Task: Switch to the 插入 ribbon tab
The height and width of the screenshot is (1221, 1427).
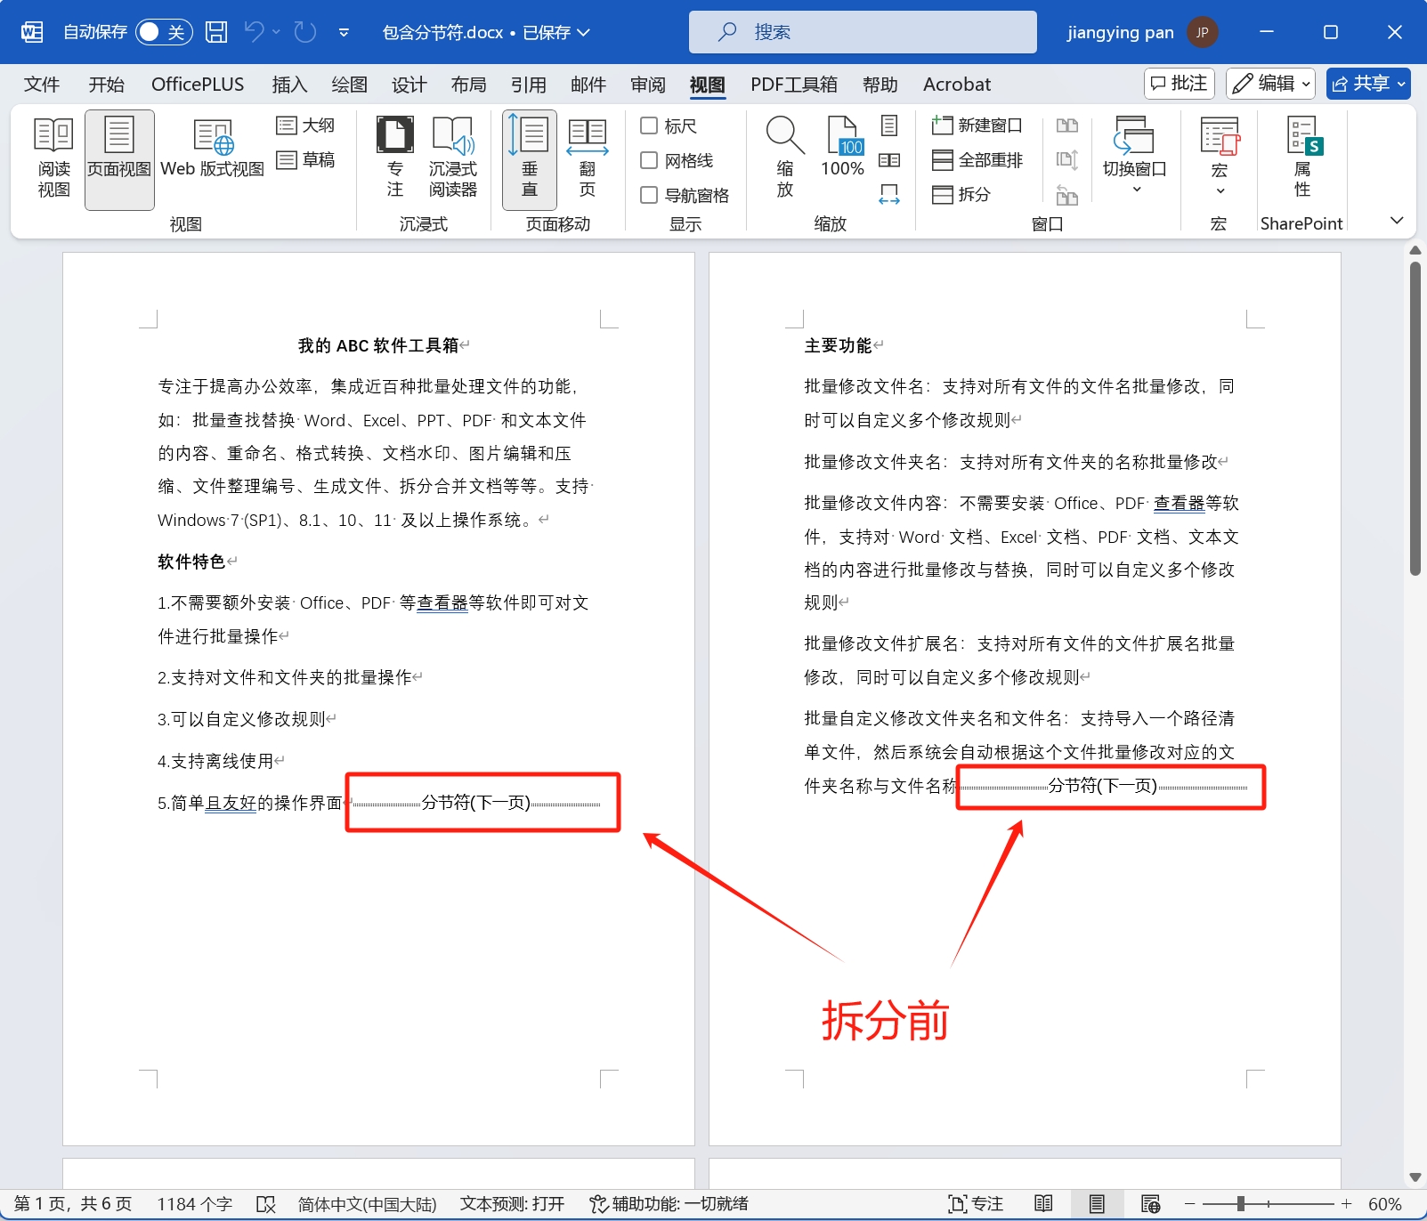Action: pyautogui.click(x=289, y=84)
